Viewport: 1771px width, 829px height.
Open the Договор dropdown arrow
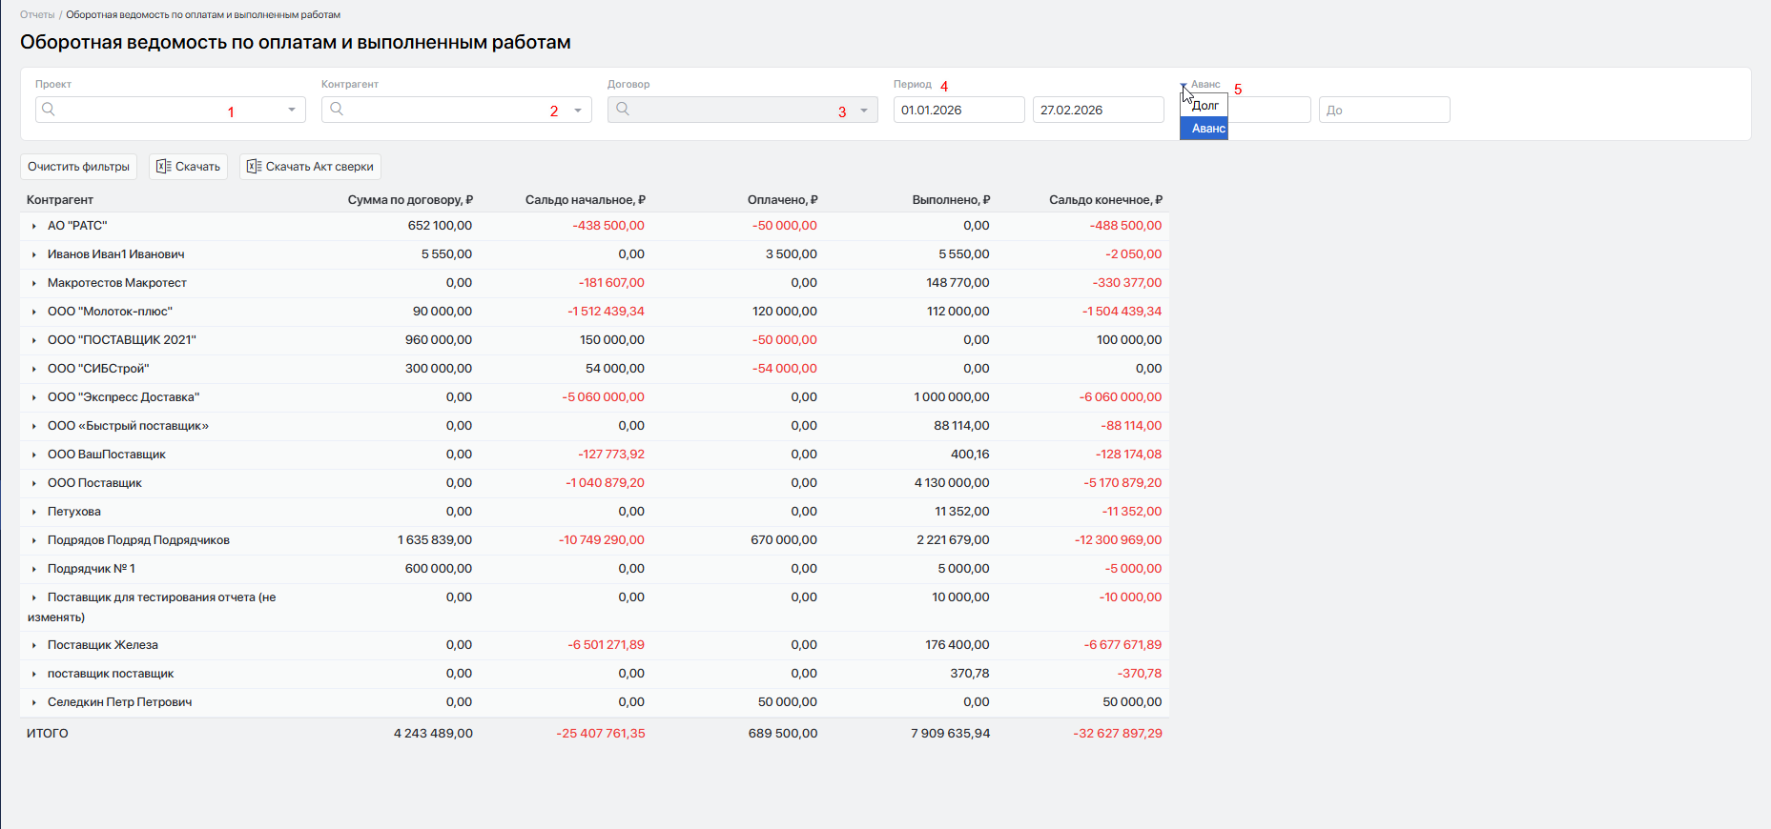(864, 111)
